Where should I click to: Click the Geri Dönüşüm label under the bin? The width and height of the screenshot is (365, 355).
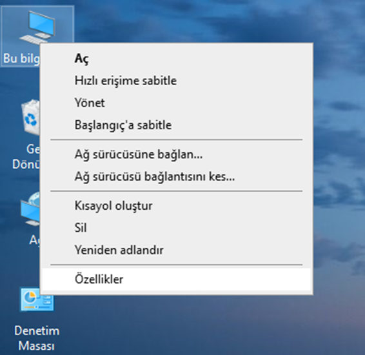tap(26, 157)
